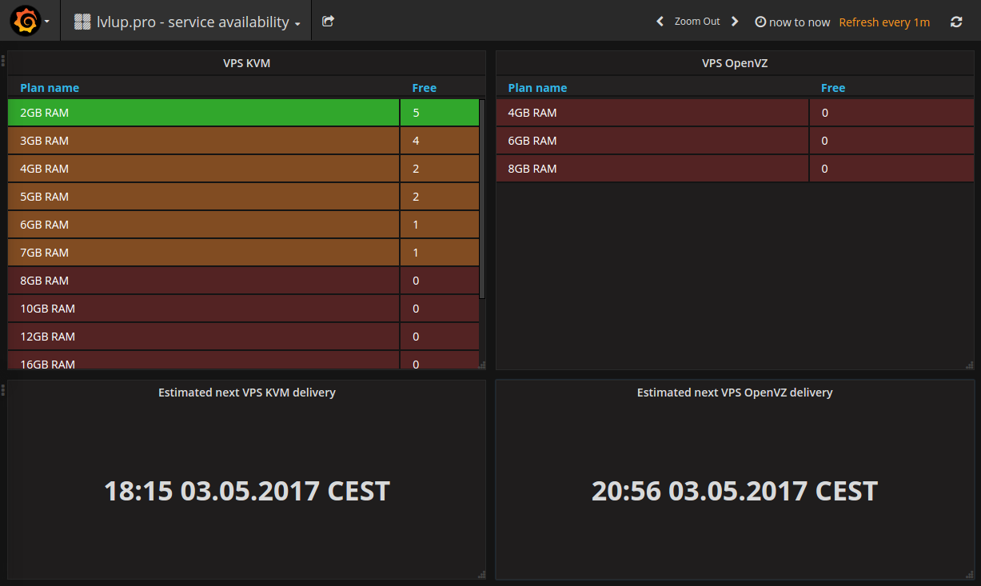The image size is (981, 586).
Task: Shift time range back with left arrow
Action: 660,22
